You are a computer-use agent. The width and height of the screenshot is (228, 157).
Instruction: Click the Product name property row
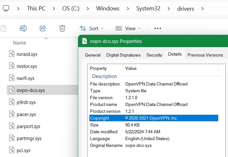(x=154, y=104)
